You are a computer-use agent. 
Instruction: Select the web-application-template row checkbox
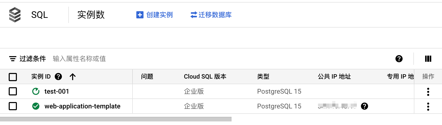click(x=13, y=106)
